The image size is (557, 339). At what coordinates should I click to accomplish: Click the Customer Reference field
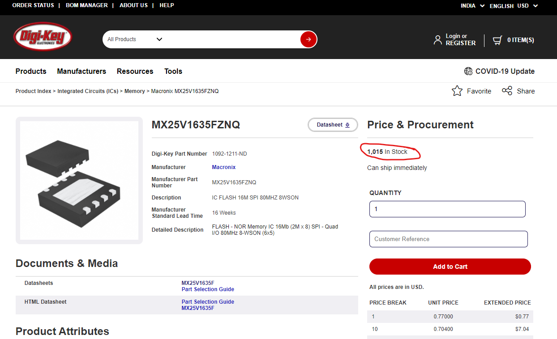point(449,239)
